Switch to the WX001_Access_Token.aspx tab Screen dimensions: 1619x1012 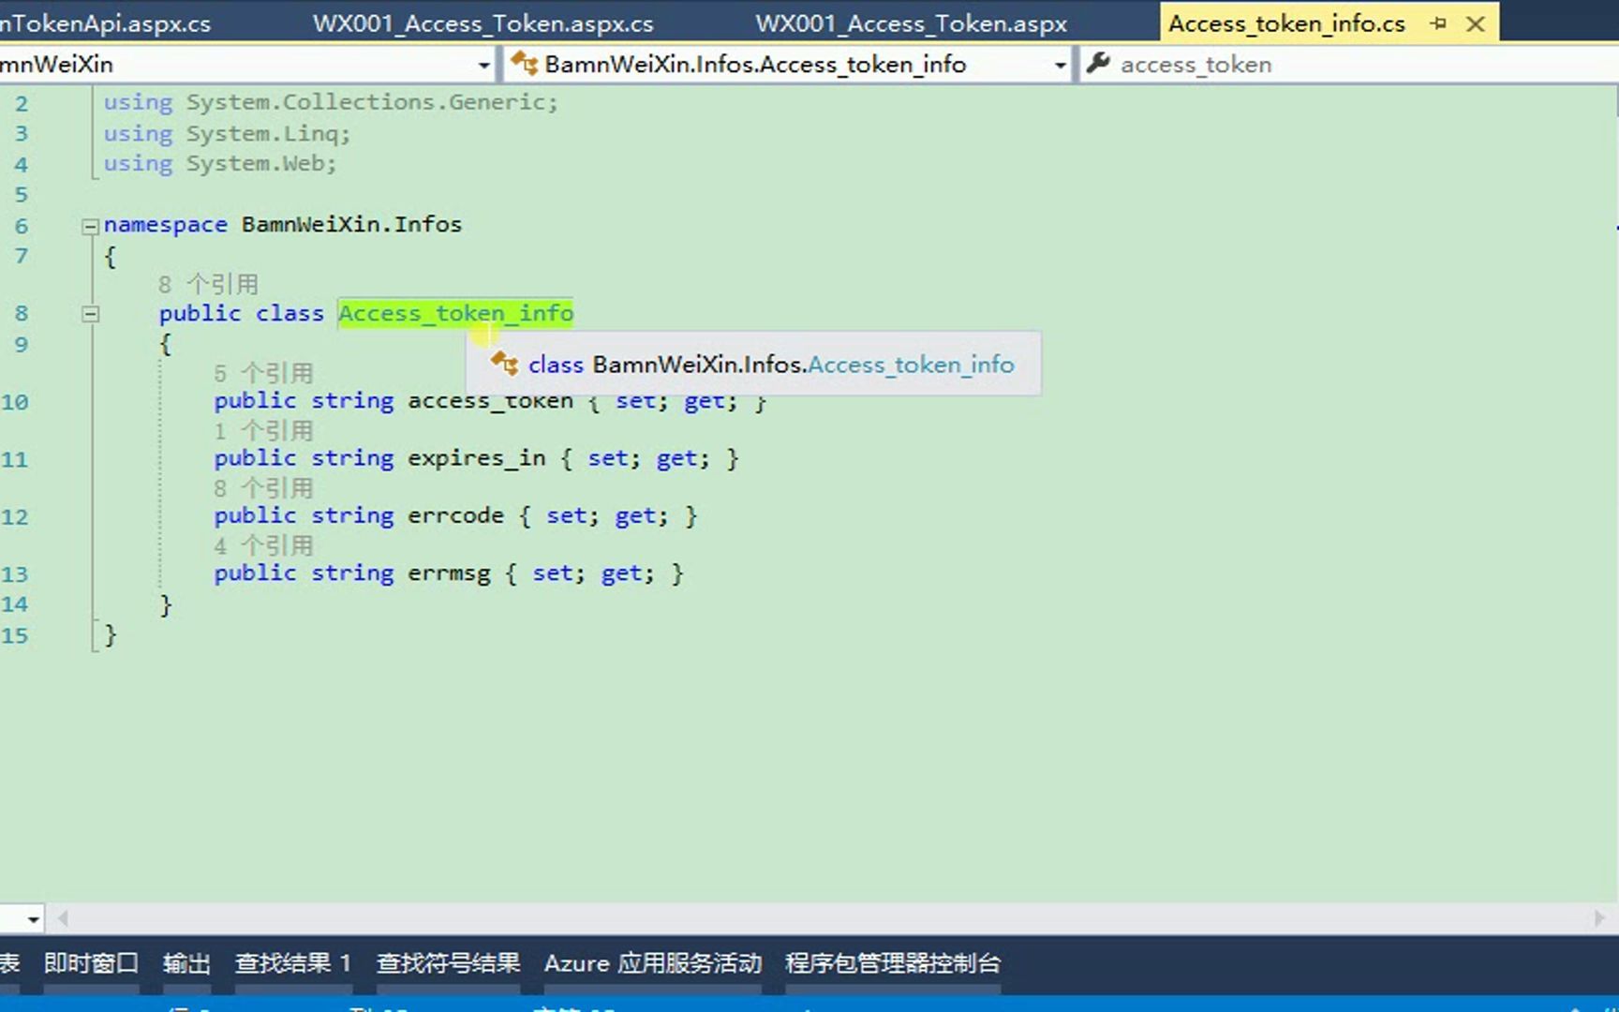911,23
